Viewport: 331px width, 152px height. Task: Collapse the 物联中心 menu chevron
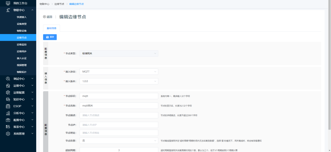(x=32, y=10)
